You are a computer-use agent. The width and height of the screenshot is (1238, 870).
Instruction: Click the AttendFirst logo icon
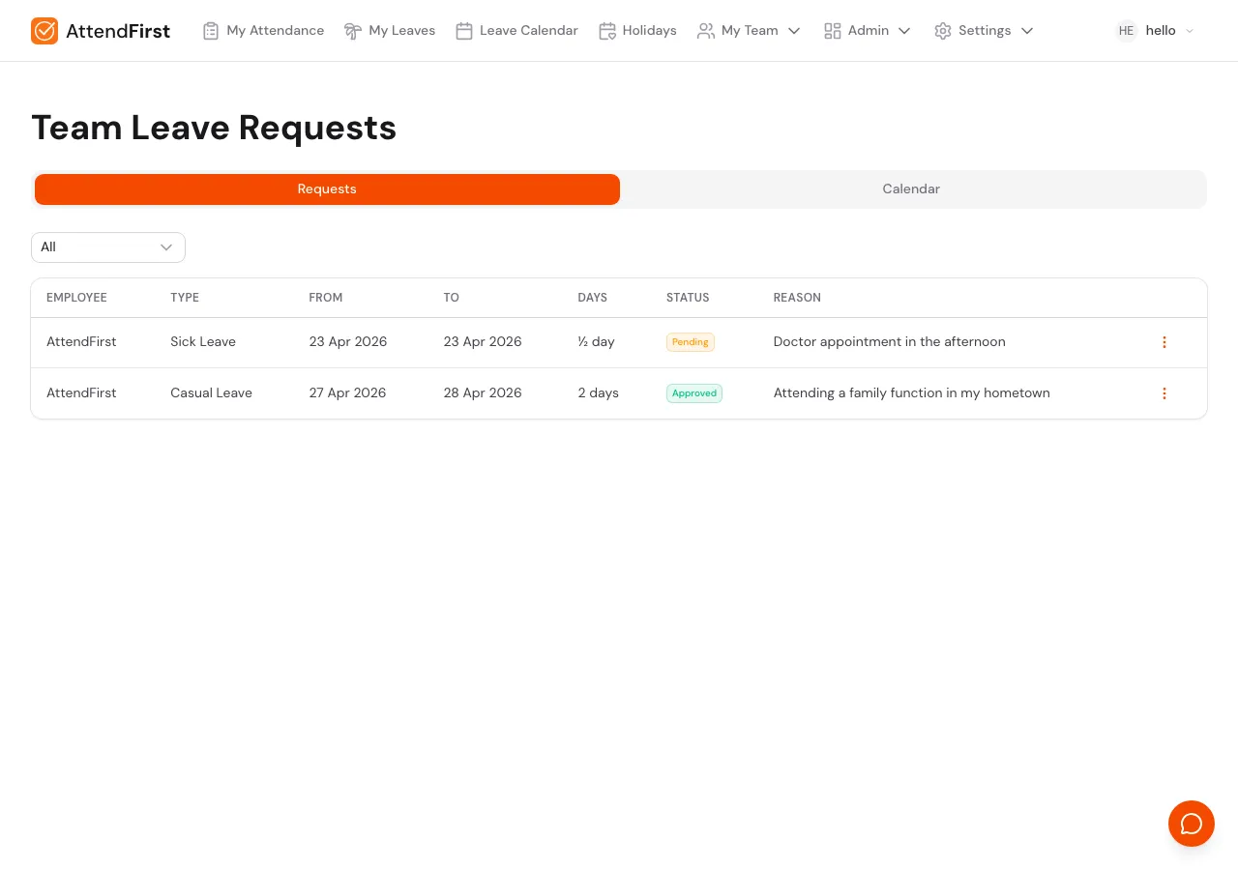(x=44, y=31)
